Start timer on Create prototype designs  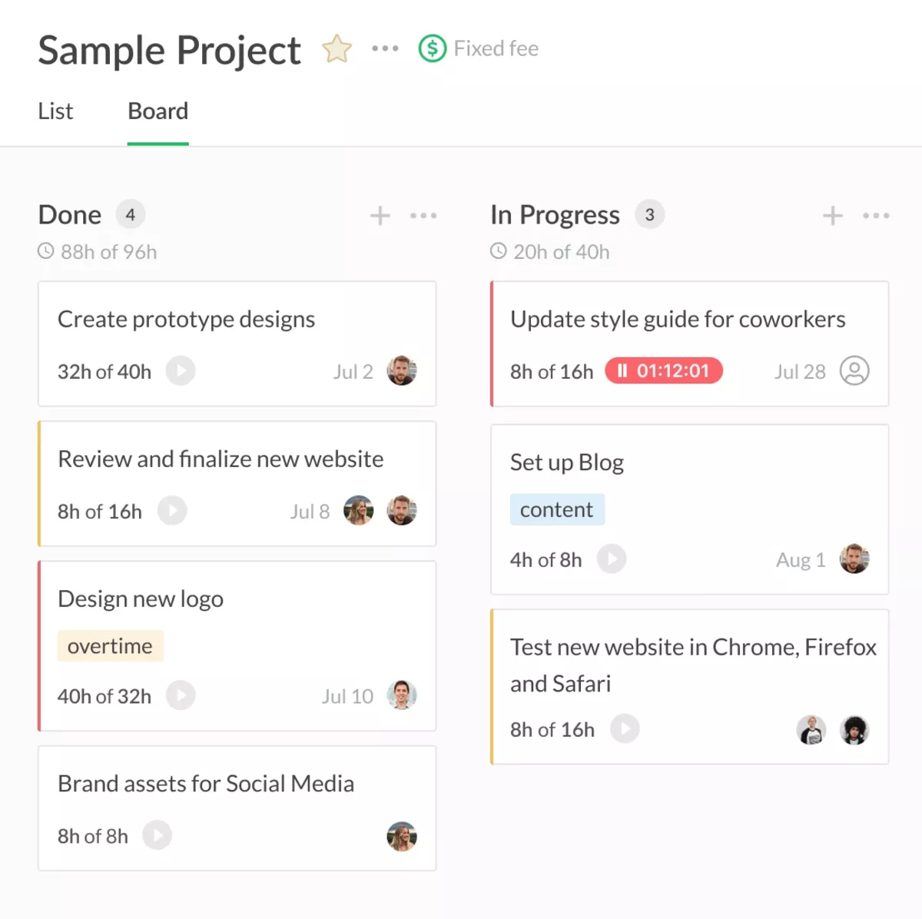(x=181, y=371)
